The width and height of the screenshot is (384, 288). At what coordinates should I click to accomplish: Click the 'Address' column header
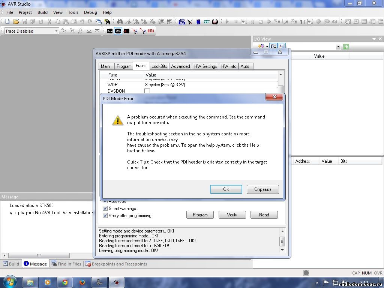pyautogui.click(x=303, y=161)
